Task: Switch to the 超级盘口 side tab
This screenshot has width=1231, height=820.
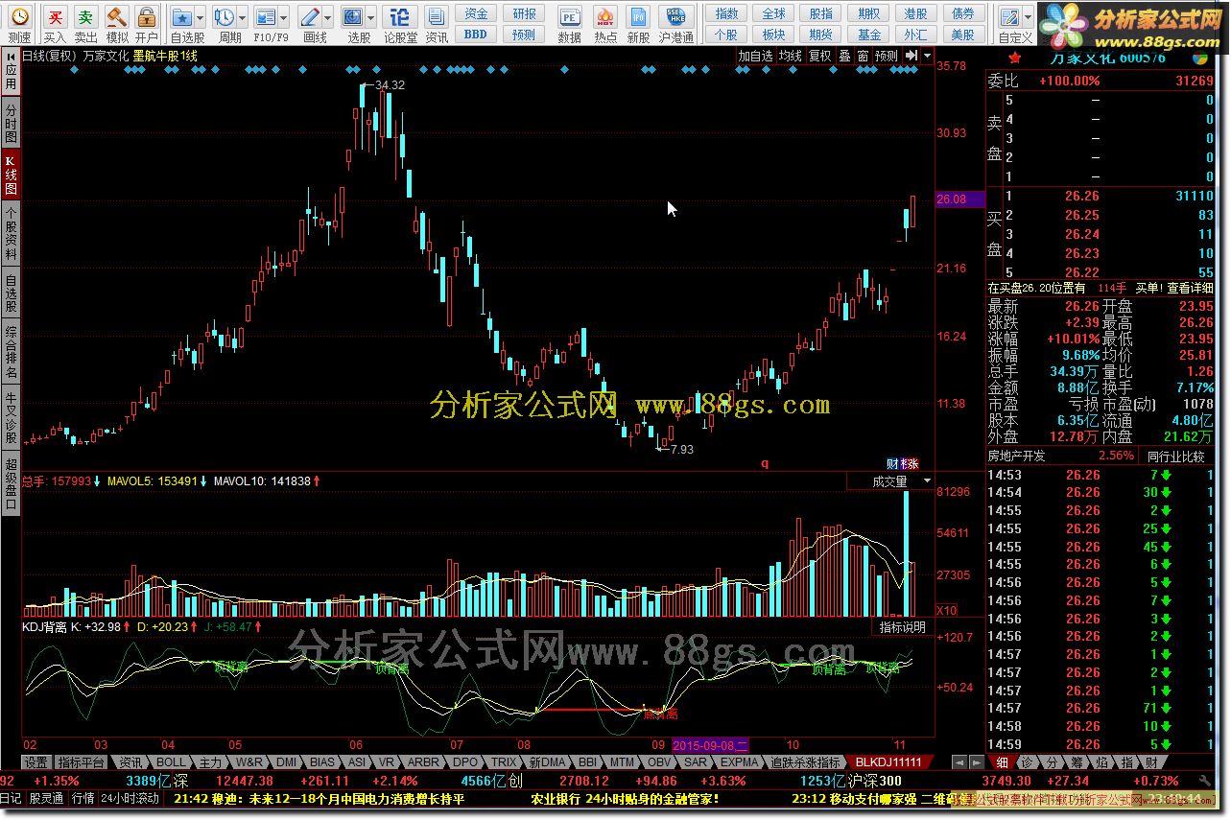Action: (x=11, y=484)
